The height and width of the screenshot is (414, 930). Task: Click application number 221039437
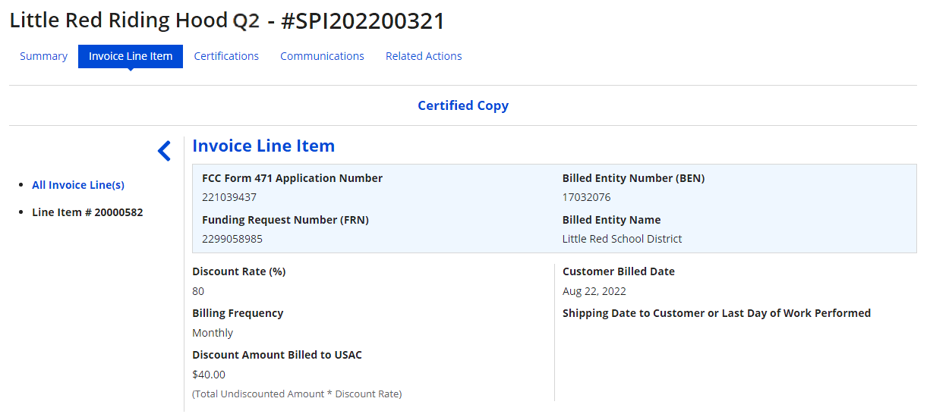click(x=229, y=197)
